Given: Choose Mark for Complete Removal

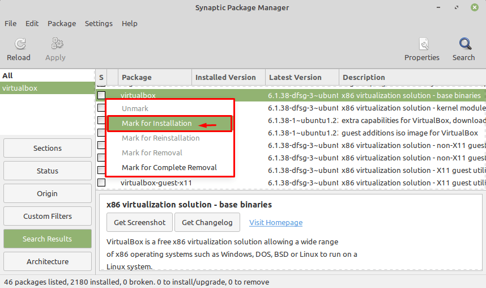Looking at the screenshot, I should coord(169,168).
